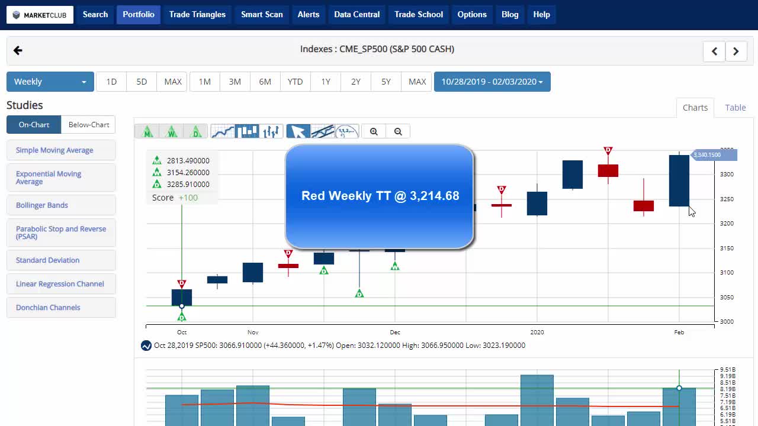Toggle the Weekly Trade Triangle toolbar icon
758x426 pixels.
(172, 131)
